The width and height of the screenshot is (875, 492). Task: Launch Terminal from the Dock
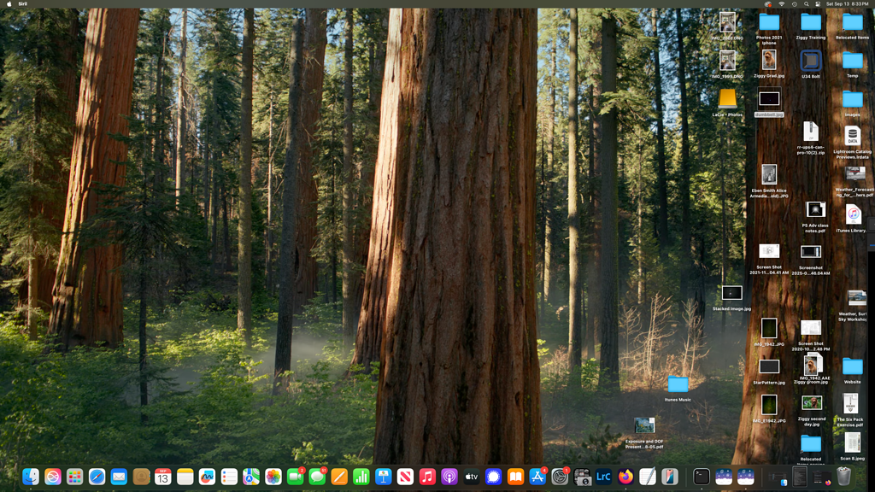point(700,477)
